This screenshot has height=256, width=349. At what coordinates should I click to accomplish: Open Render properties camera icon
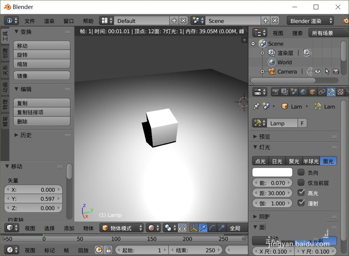click(275, 92)
